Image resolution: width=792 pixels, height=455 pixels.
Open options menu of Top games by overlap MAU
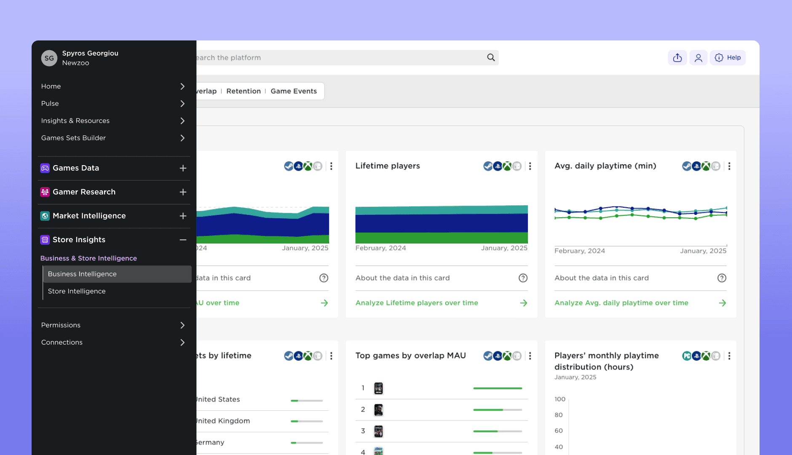pos(530,356)
